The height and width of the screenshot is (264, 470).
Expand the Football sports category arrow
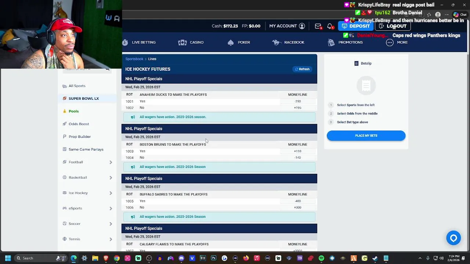point(111,162)
